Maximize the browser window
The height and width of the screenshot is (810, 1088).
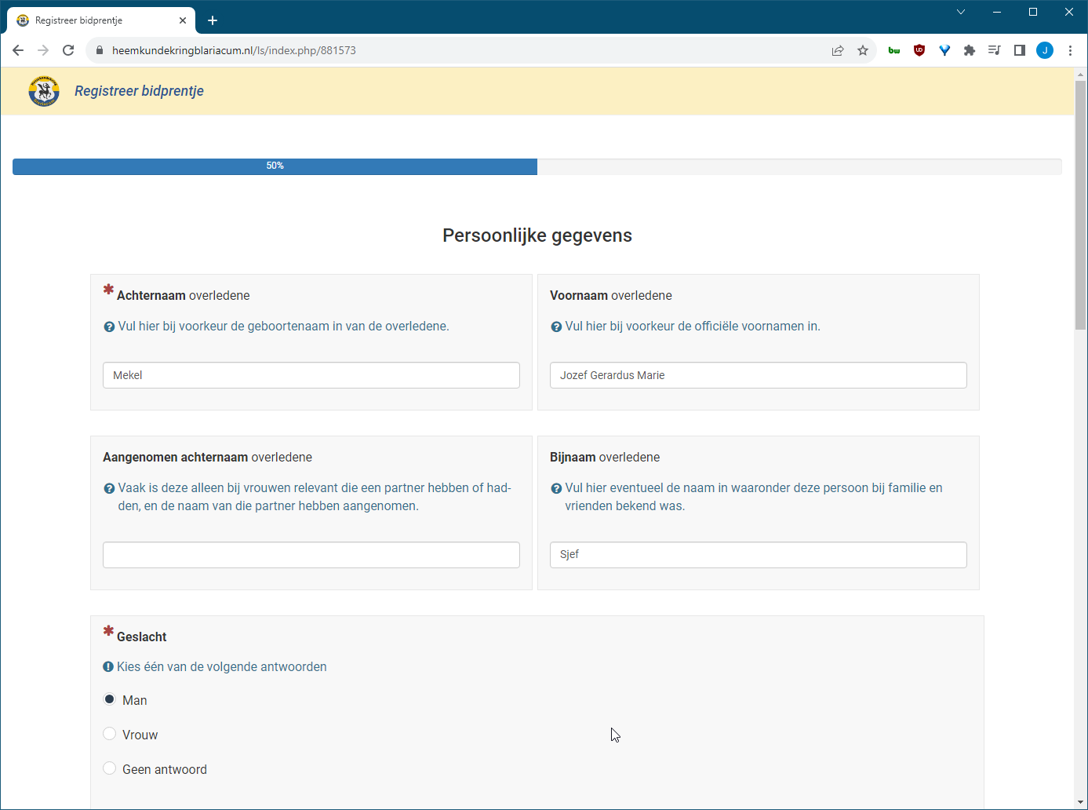click(x=1033, y=12)
